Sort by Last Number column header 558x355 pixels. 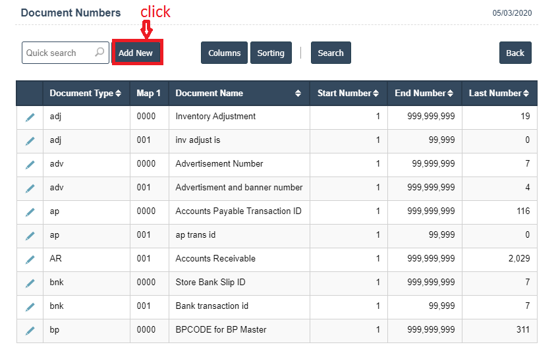click(499, 94)
